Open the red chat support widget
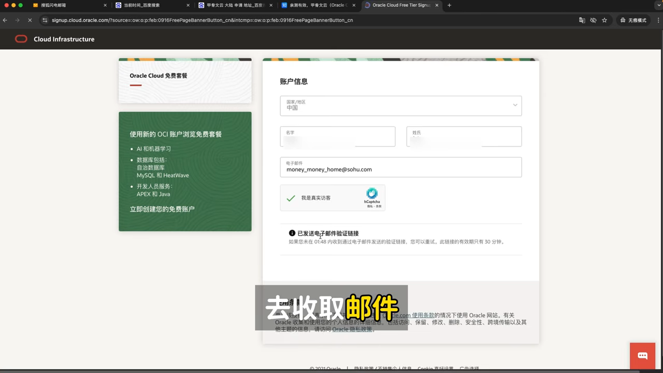 [x=643, y=356]
